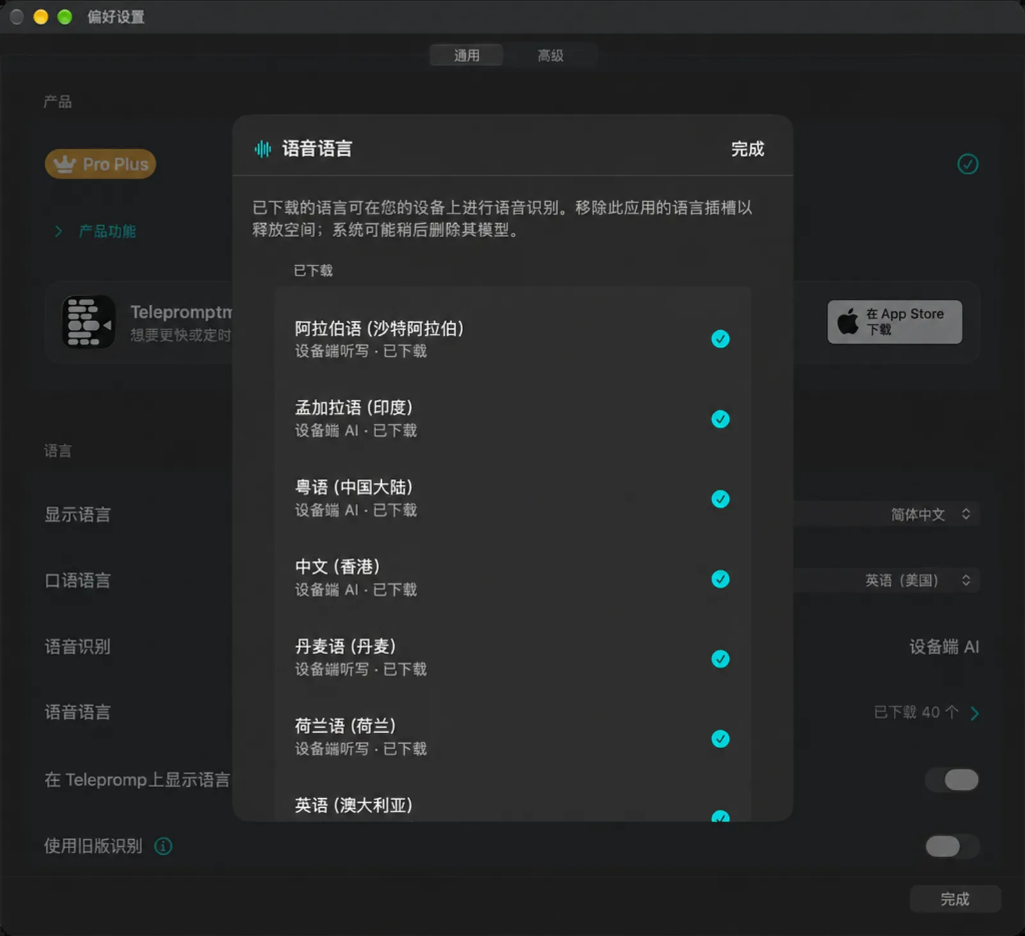Uncheck 英语 (澳大利亚) language

(x=721, y=815)
